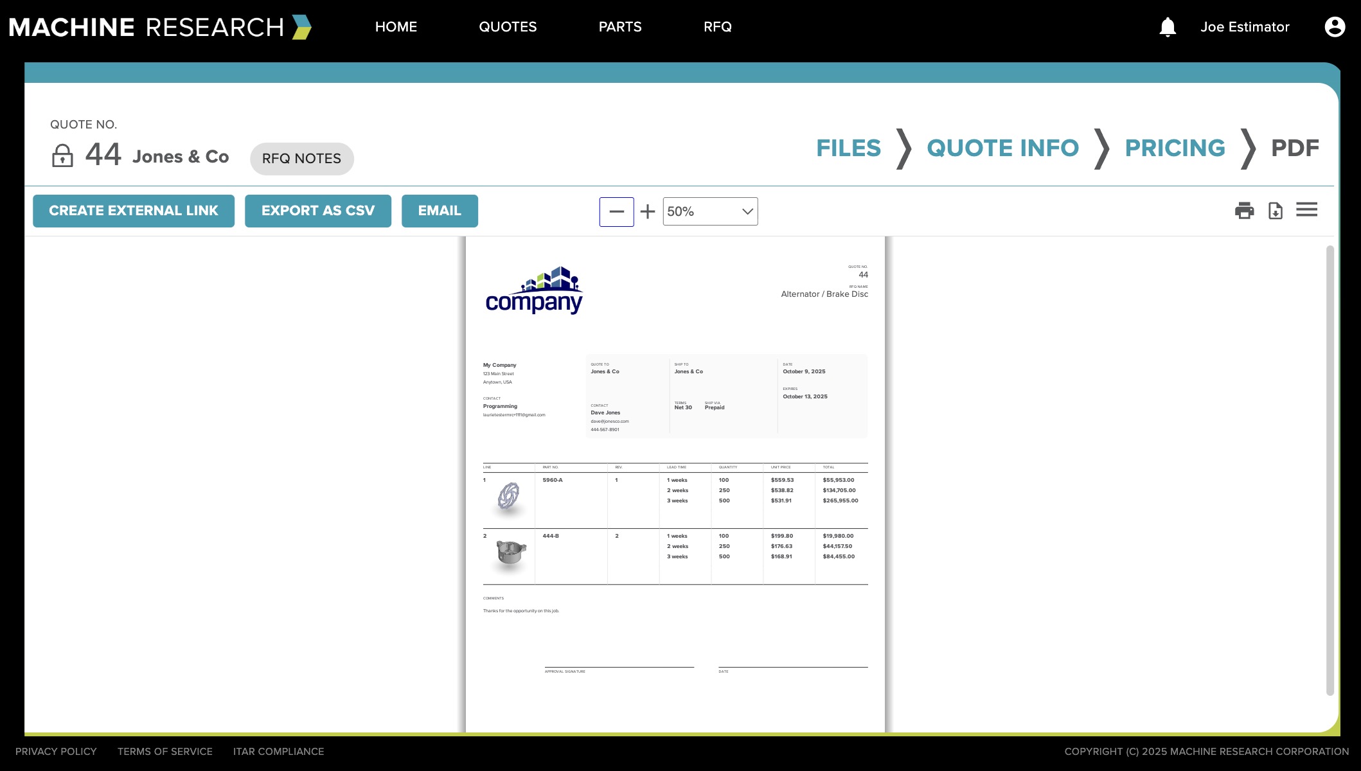Click the quote lock icon
The width and height of the screenshot is (1361, 771).
click(x=62, y=155)
